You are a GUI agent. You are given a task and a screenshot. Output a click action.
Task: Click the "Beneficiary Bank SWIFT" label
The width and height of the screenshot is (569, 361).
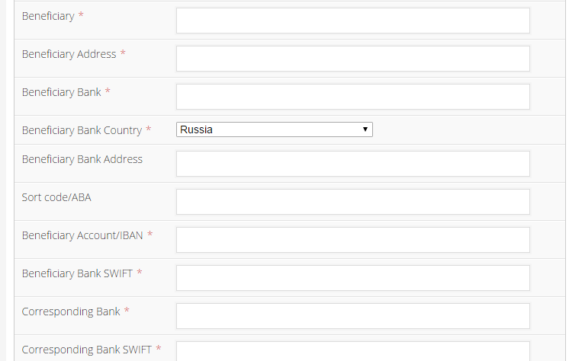77,273
